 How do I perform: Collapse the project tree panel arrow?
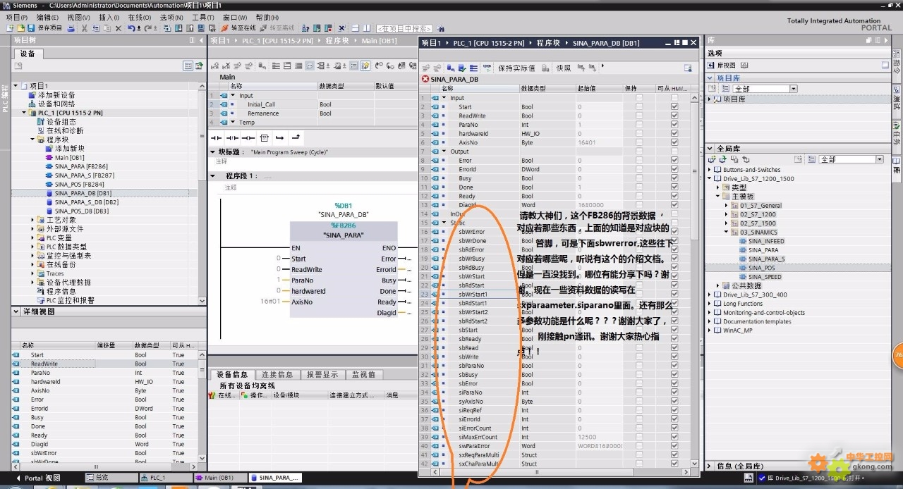[x=200, y=40]
